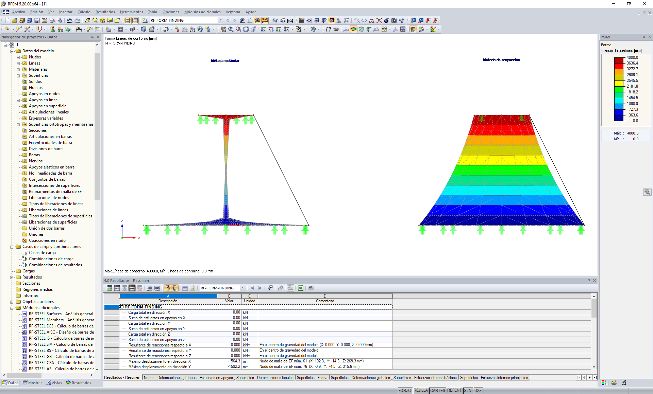Select the Materiales tree item

point(38,69)
